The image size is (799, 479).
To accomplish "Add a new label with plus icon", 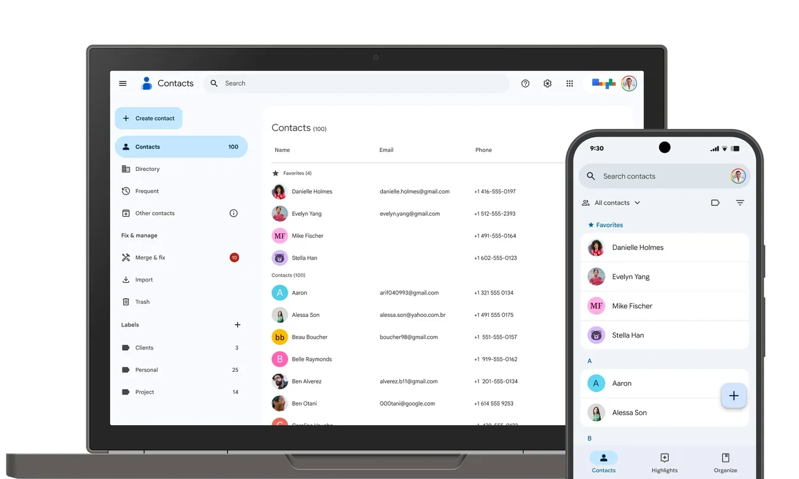I will (x=237, y=325).
